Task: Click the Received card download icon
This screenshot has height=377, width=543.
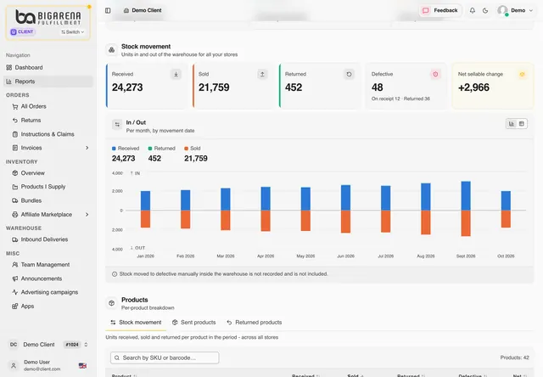Action: coord(176,74)
